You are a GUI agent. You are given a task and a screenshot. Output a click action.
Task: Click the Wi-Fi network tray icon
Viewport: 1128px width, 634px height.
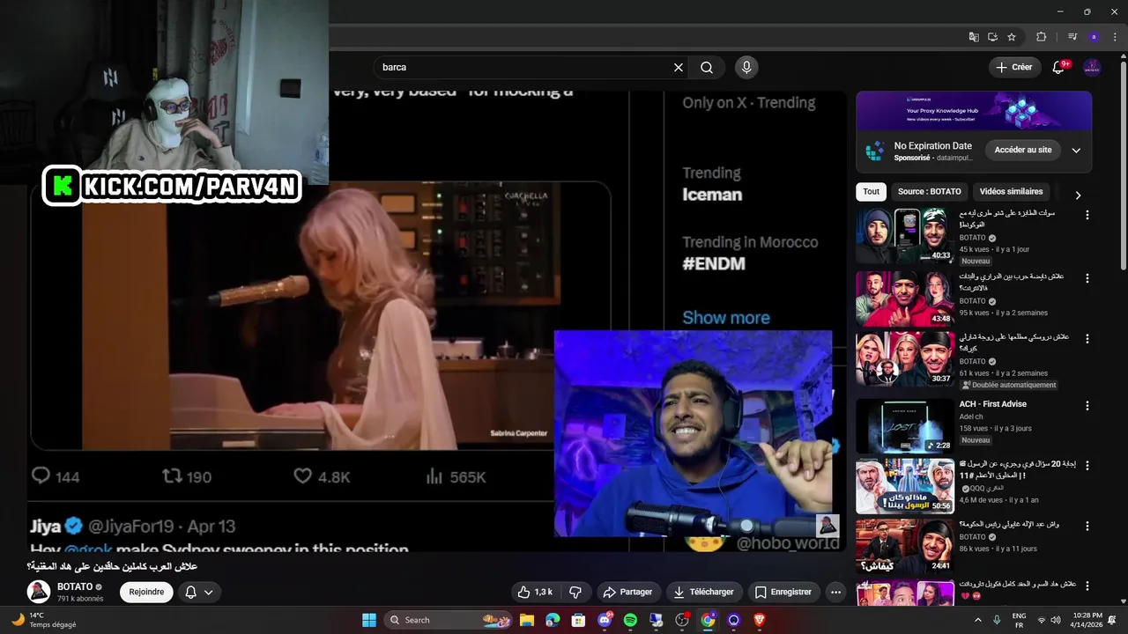click(1041, 620)
